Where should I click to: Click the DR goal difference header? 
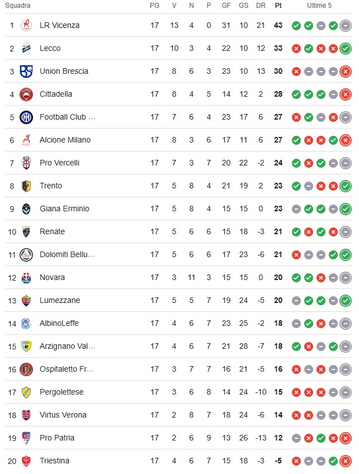tap(261, 6)
